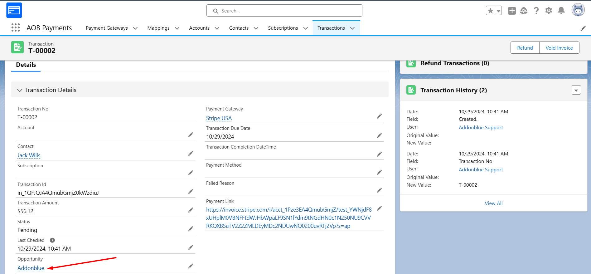591x274 pixels.
Task: Click the Last Checked info icon
Action: pos(52,240)
